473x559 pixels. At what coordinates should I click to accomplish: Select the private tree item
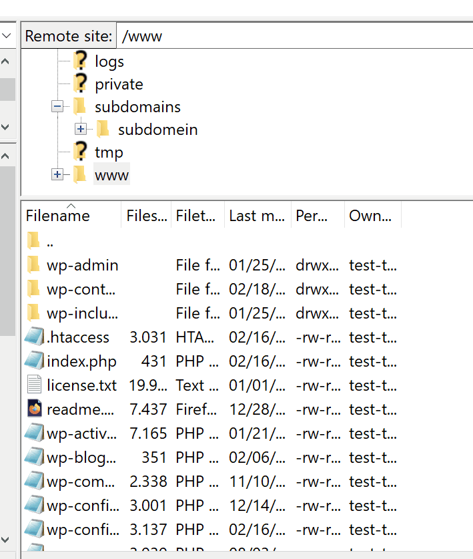point(119,84)
